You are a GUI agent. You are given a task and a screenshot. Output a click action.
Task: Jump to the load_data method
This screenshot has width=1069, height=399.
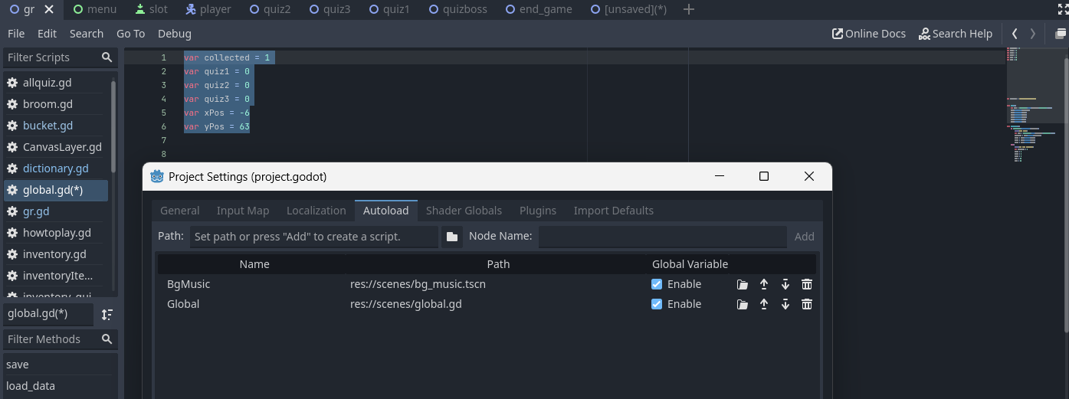[60, 386]
